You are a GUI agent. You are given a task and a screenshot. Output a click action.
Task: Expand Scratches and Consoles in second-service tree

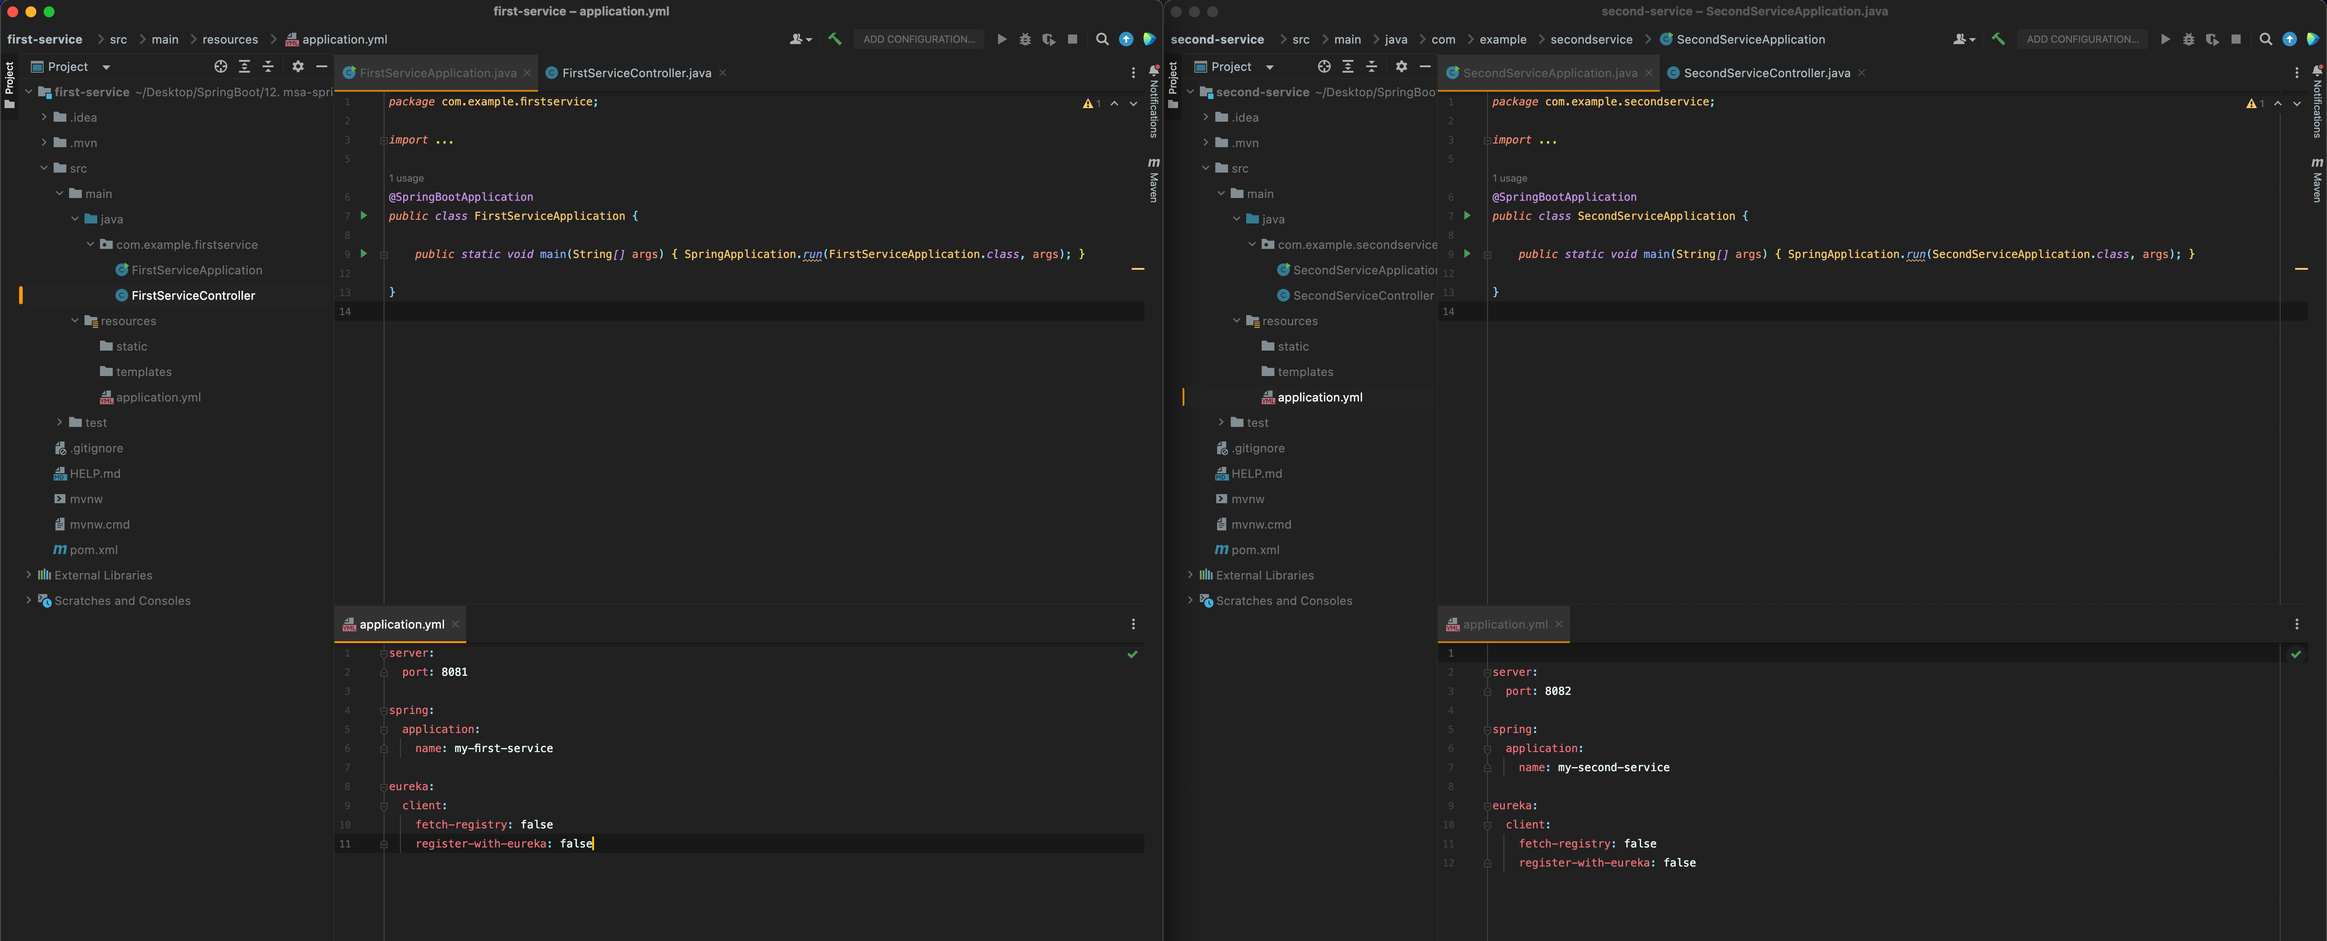(1191, 599)
